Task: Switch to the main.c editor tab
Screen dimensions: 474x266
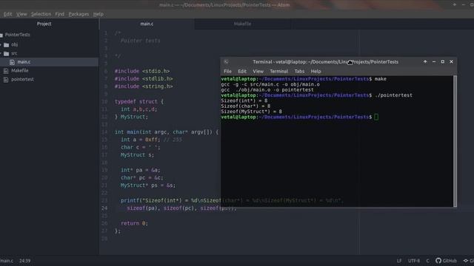Action: [147, 24]
